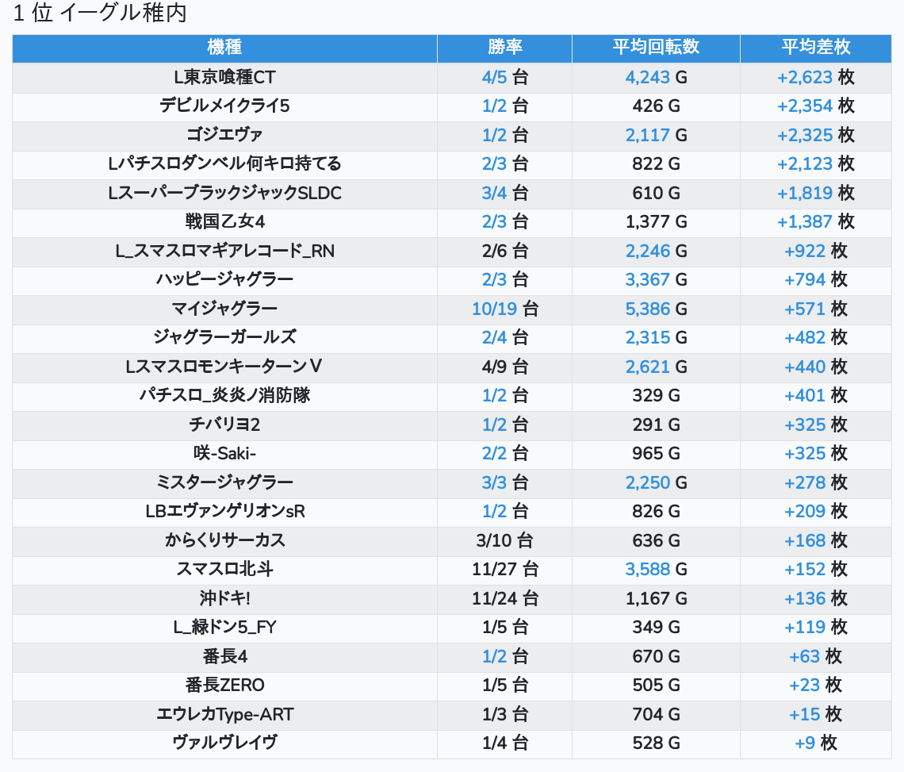The height and width of the screenshot is (772, 904).
Task: Select the +119 枚 difference value
Action: pyautogui.click(x=816, y=627)
